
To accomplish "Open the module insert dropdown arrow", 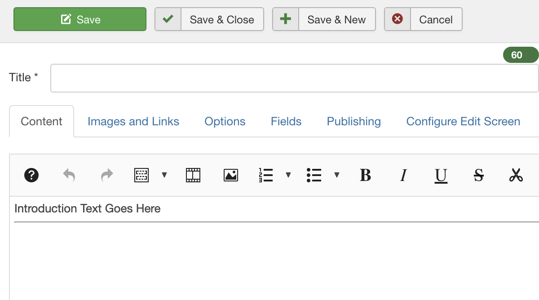I will click(164, 175).
